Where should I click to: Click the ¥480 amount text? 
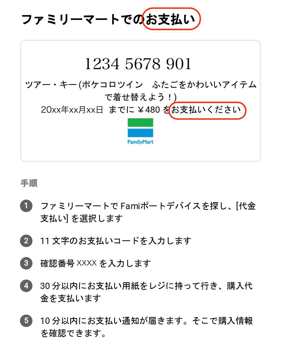click(x=149, y=110)
